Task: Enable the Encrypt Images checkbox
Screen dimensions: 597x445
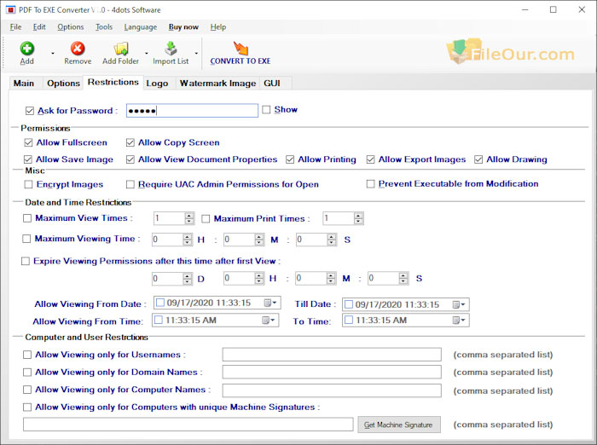Action: [28, 184]
